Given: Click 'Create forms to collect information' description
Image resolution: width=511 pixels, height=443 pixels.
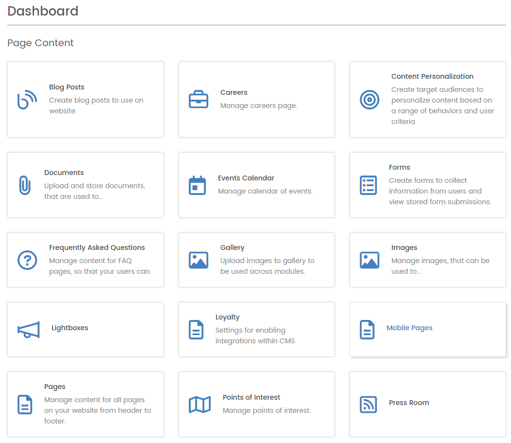Looking at the screenshot, I should pos(440,191).
